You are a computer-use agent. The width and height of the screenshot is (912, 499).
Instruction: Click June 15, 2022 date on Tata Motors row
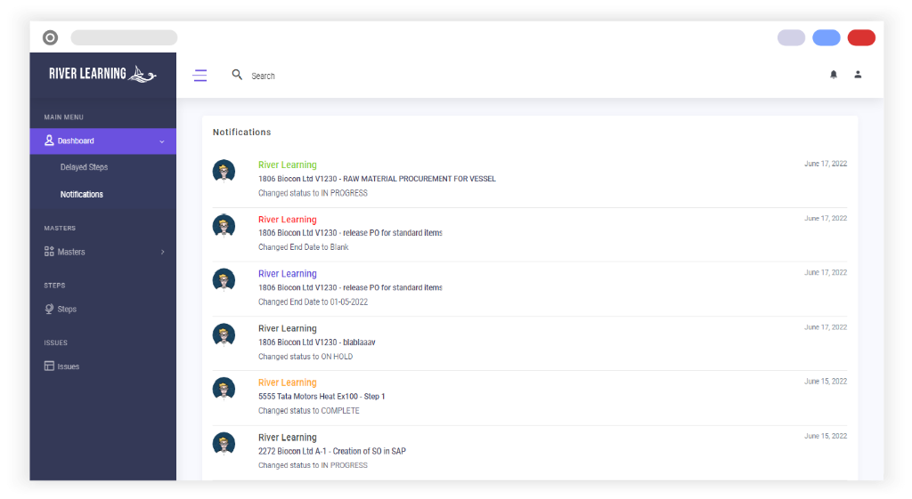click(826, 382)
